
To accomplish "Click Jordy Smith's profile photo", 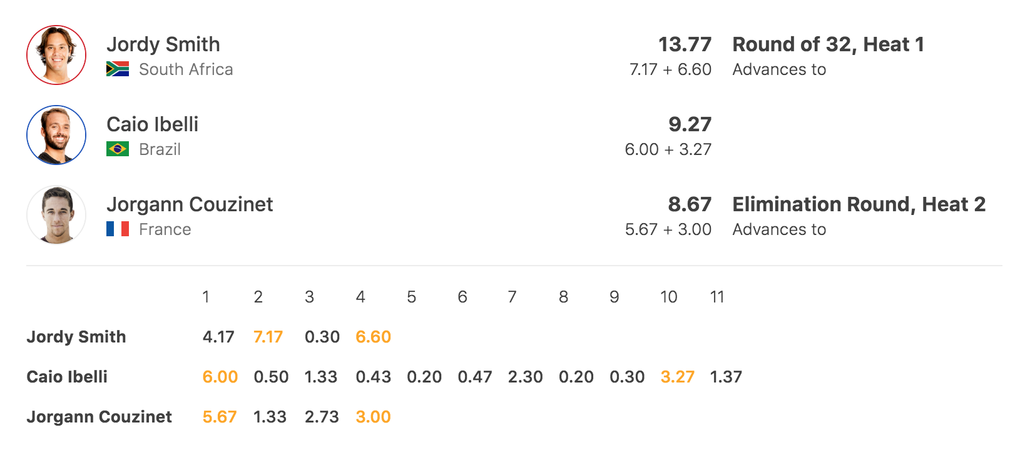I will [56, 55].
